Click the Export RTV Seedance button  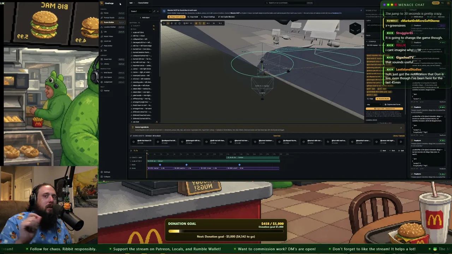(384, 109)
